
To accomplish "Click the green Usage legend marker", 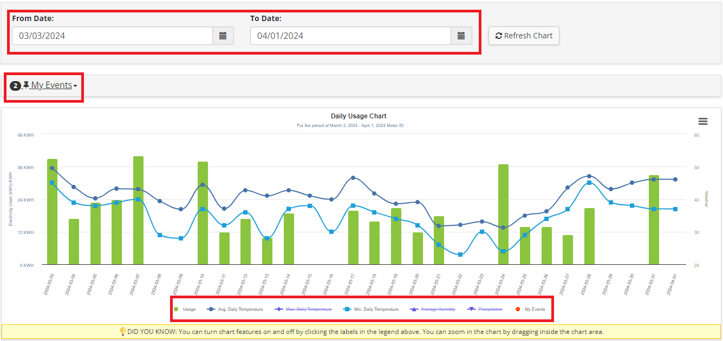I will click(176, 309).
